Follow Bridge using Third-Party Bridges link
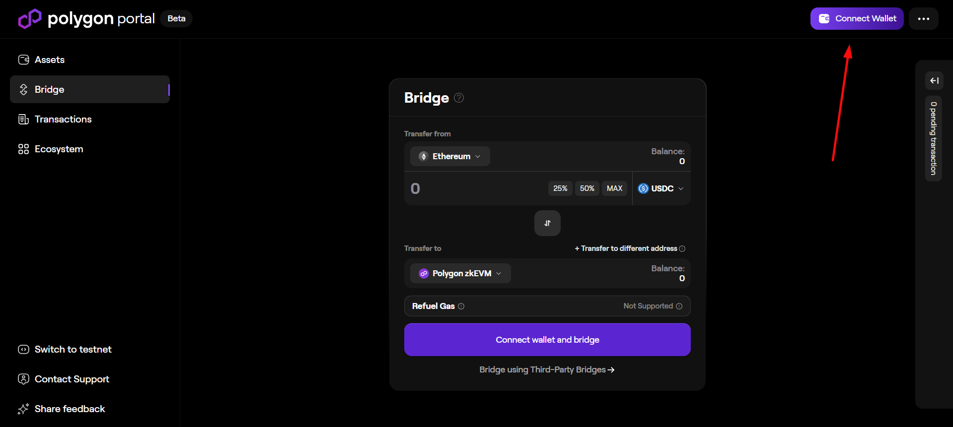Viewport: 953px width, 427px height. tap(547, 370)
